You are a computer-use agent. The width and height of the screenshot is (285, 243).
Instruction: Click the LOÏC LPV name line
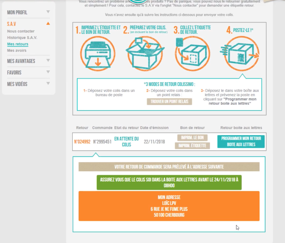[x=169, y=204]
